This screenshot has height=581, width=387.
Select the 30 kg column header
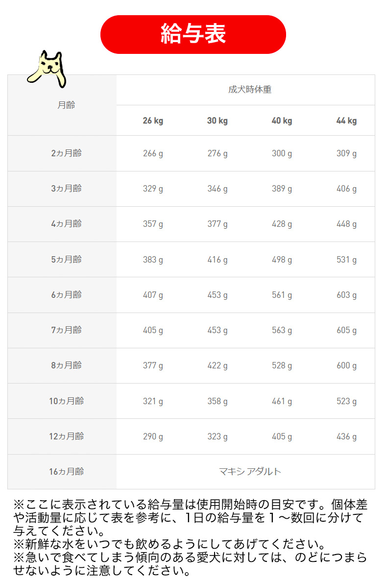click(x=218, y=121)
